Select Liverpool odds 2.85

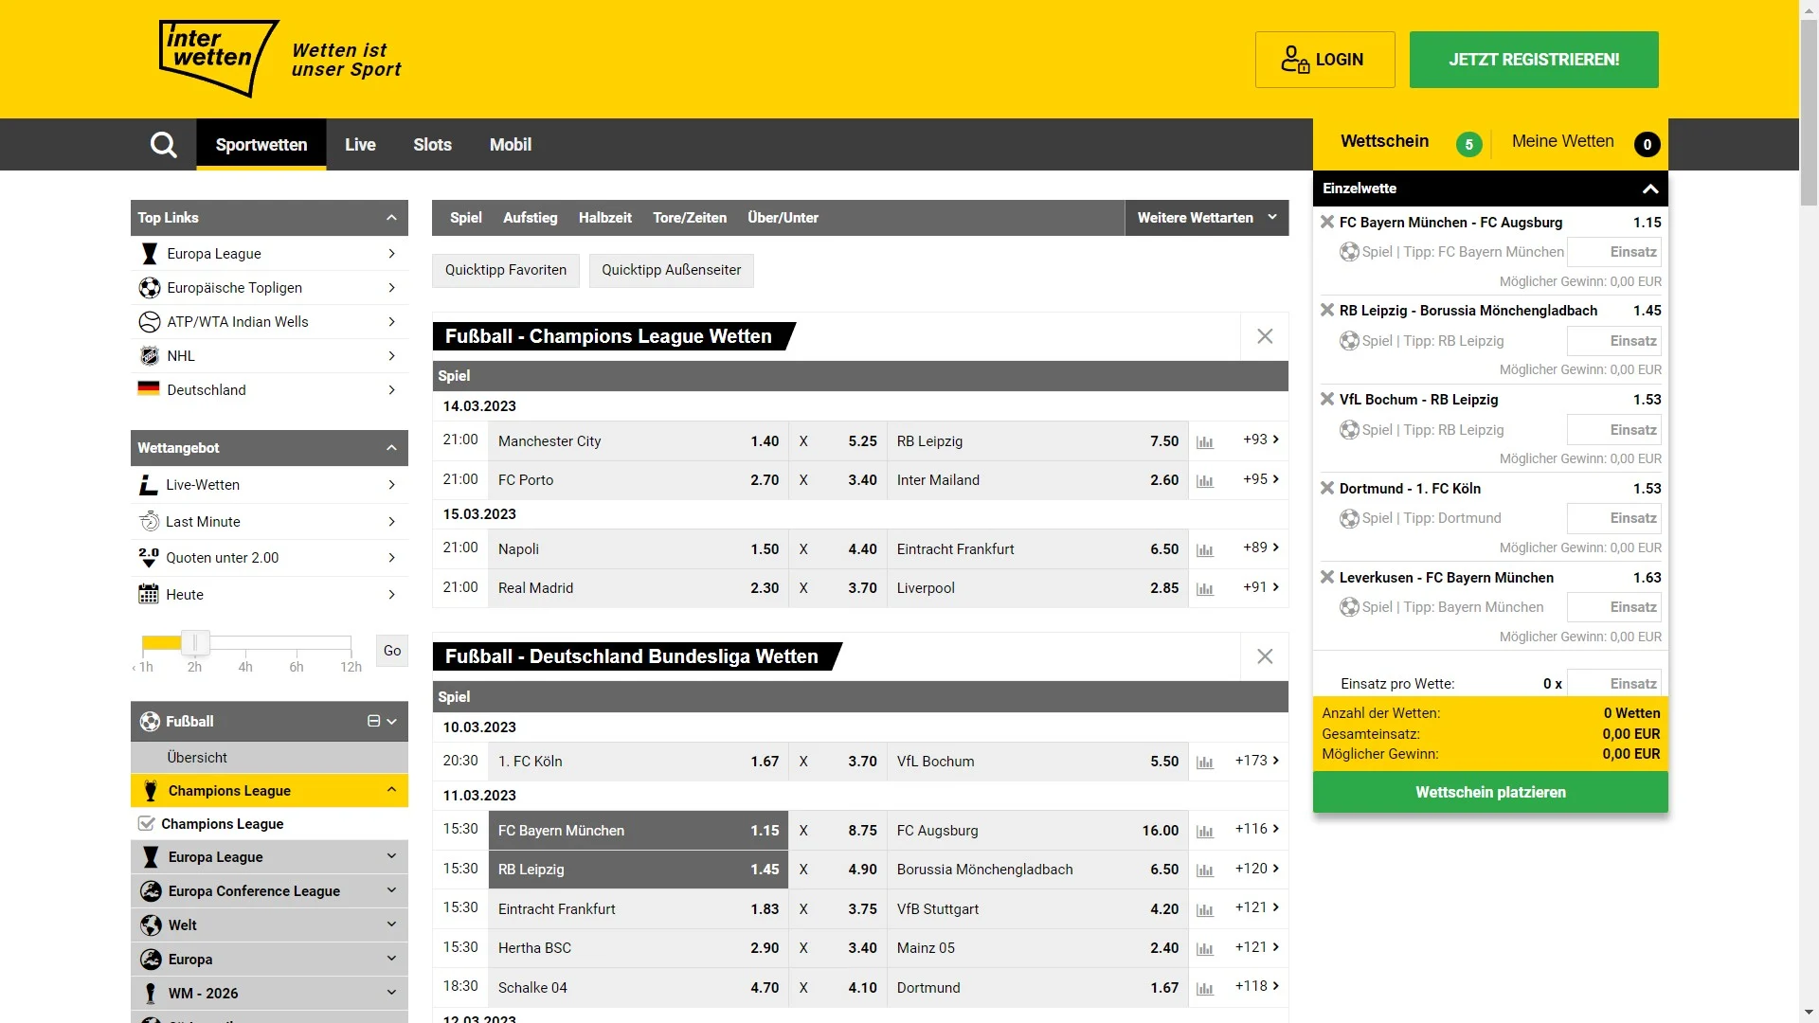1037,588
